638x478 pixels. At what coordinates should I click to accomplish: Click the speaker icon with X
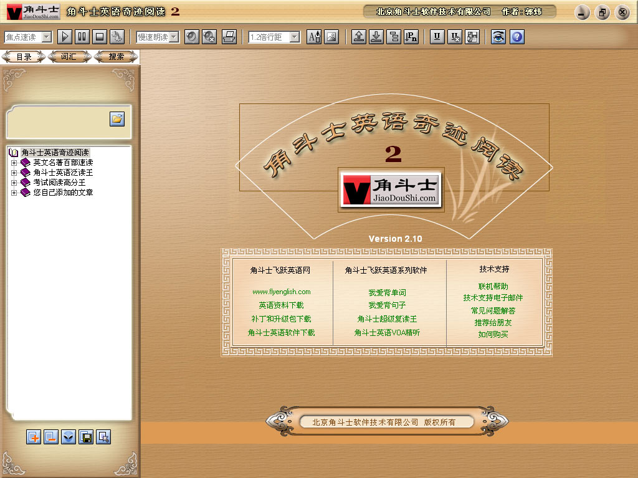click(x=209, y=37)
